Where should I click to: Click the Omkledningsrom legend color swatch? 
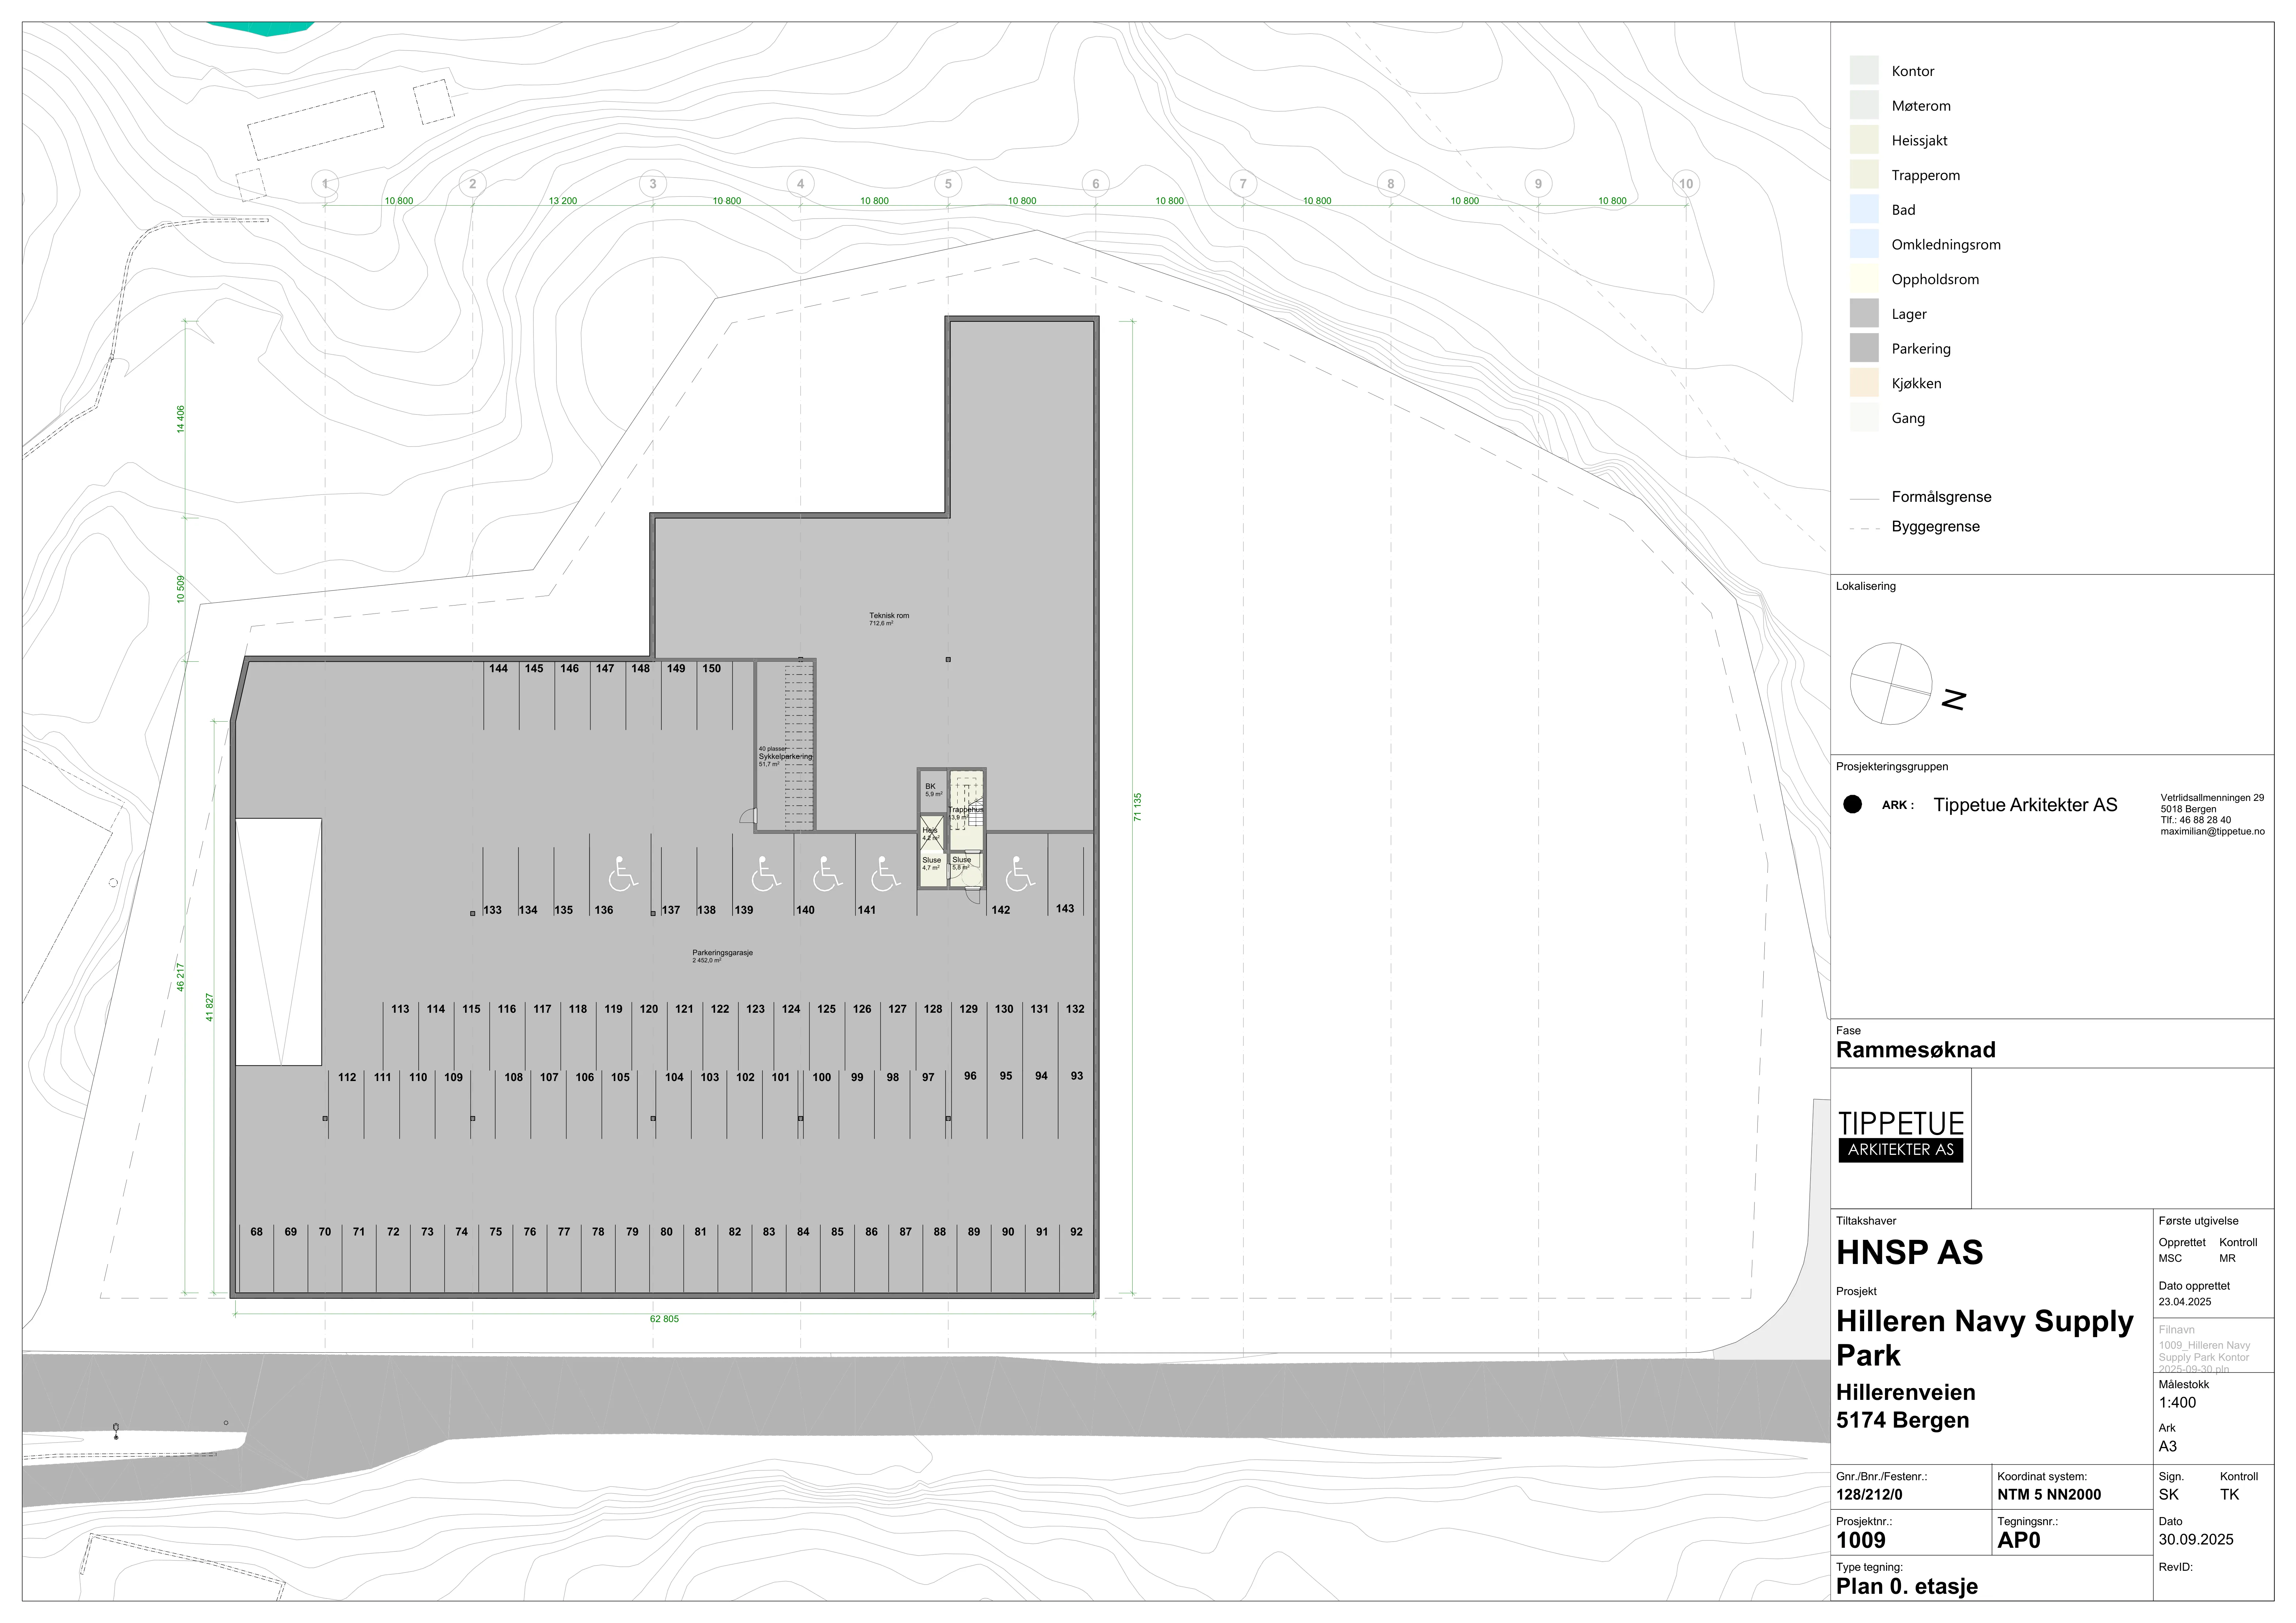coord(1864,244)
